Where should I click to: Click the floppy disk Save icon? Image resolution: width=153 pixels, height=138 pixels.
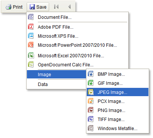32,7
